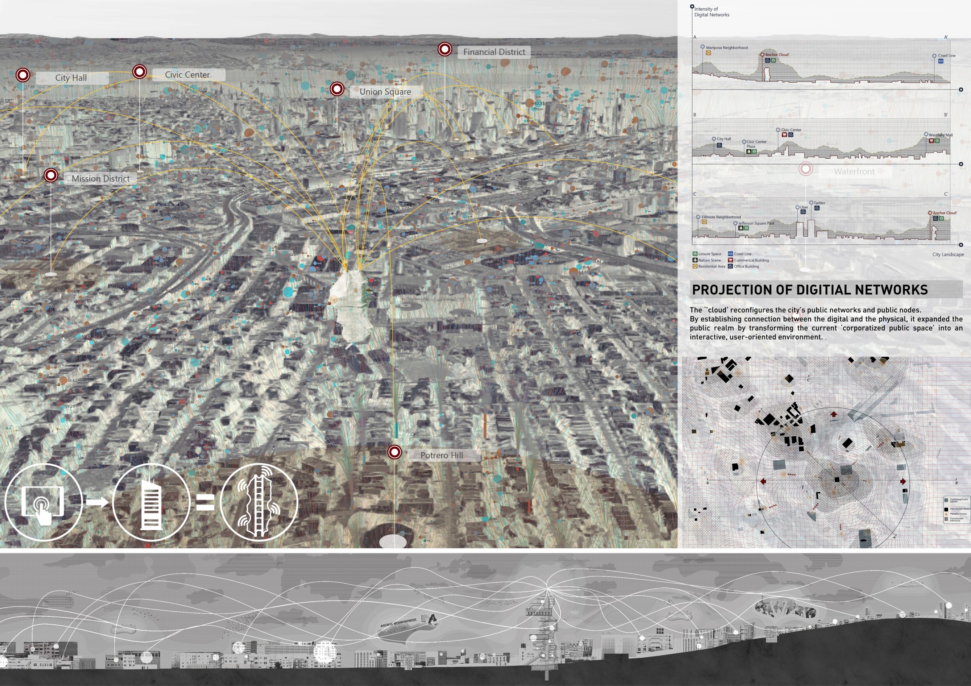Select the Potrero Hill map marker
The width and height of the screenshot is (971, 686).
[395, 452]
